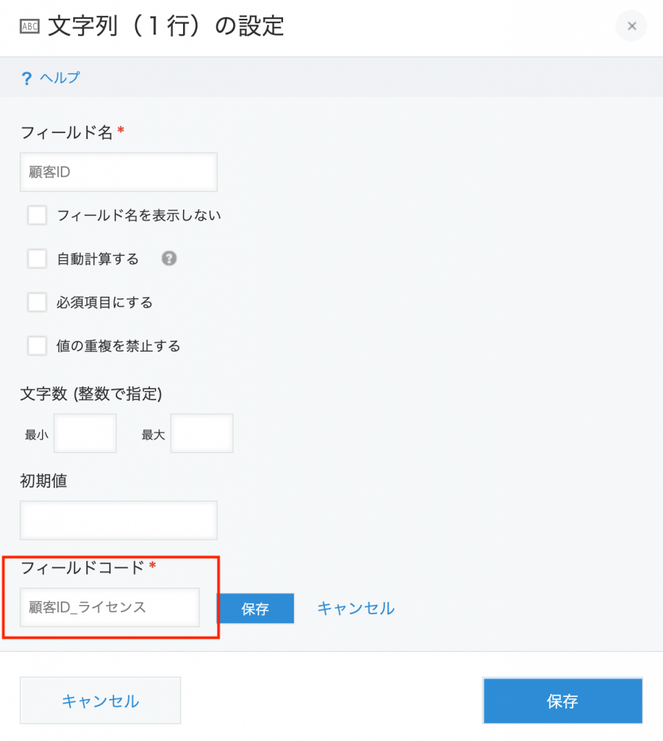Click the 最大 character count field

202,433
